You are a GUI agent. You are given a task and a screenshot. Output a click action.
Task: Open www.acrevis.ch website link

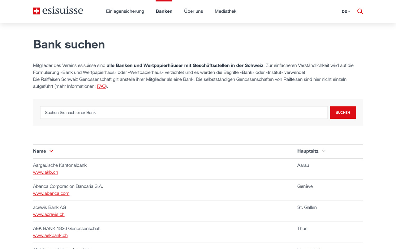tap(49, 214)
